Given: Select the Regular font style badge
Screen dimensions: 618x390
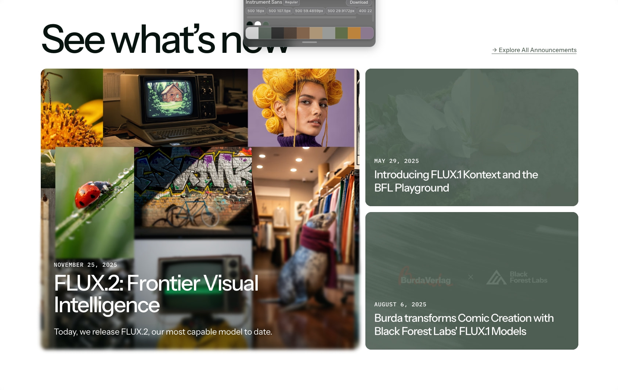Looking at the screenshot, I should click(x=291, y=3).
